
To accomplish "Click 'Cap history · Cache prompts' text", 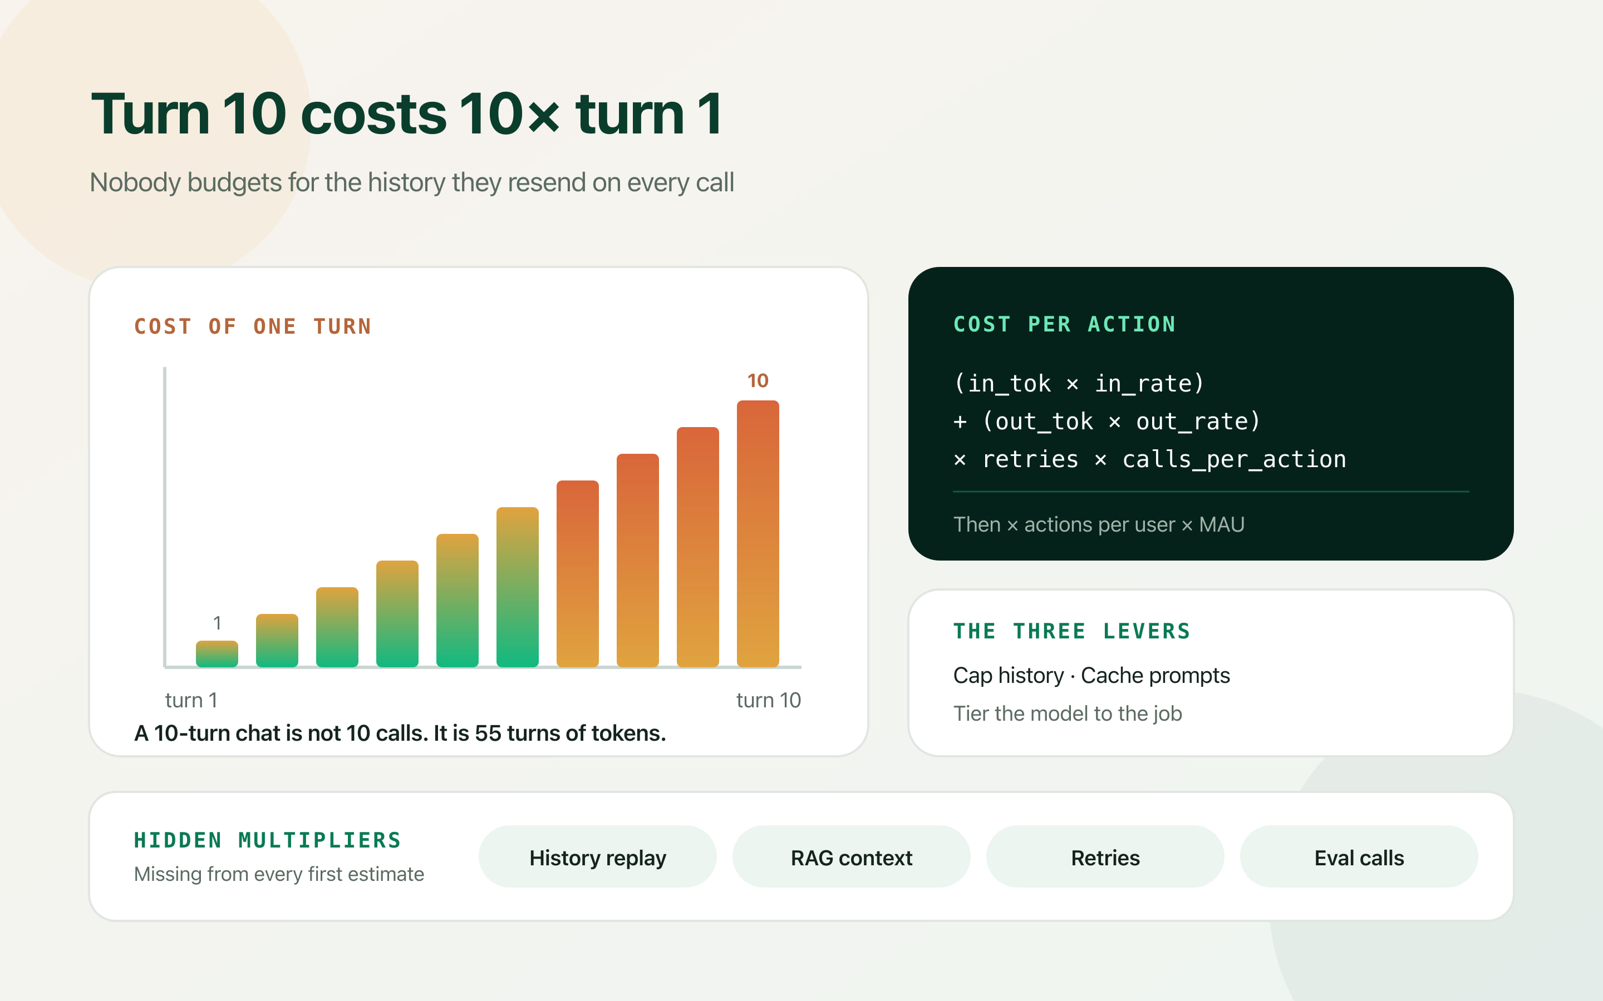I will point(1091,675).
